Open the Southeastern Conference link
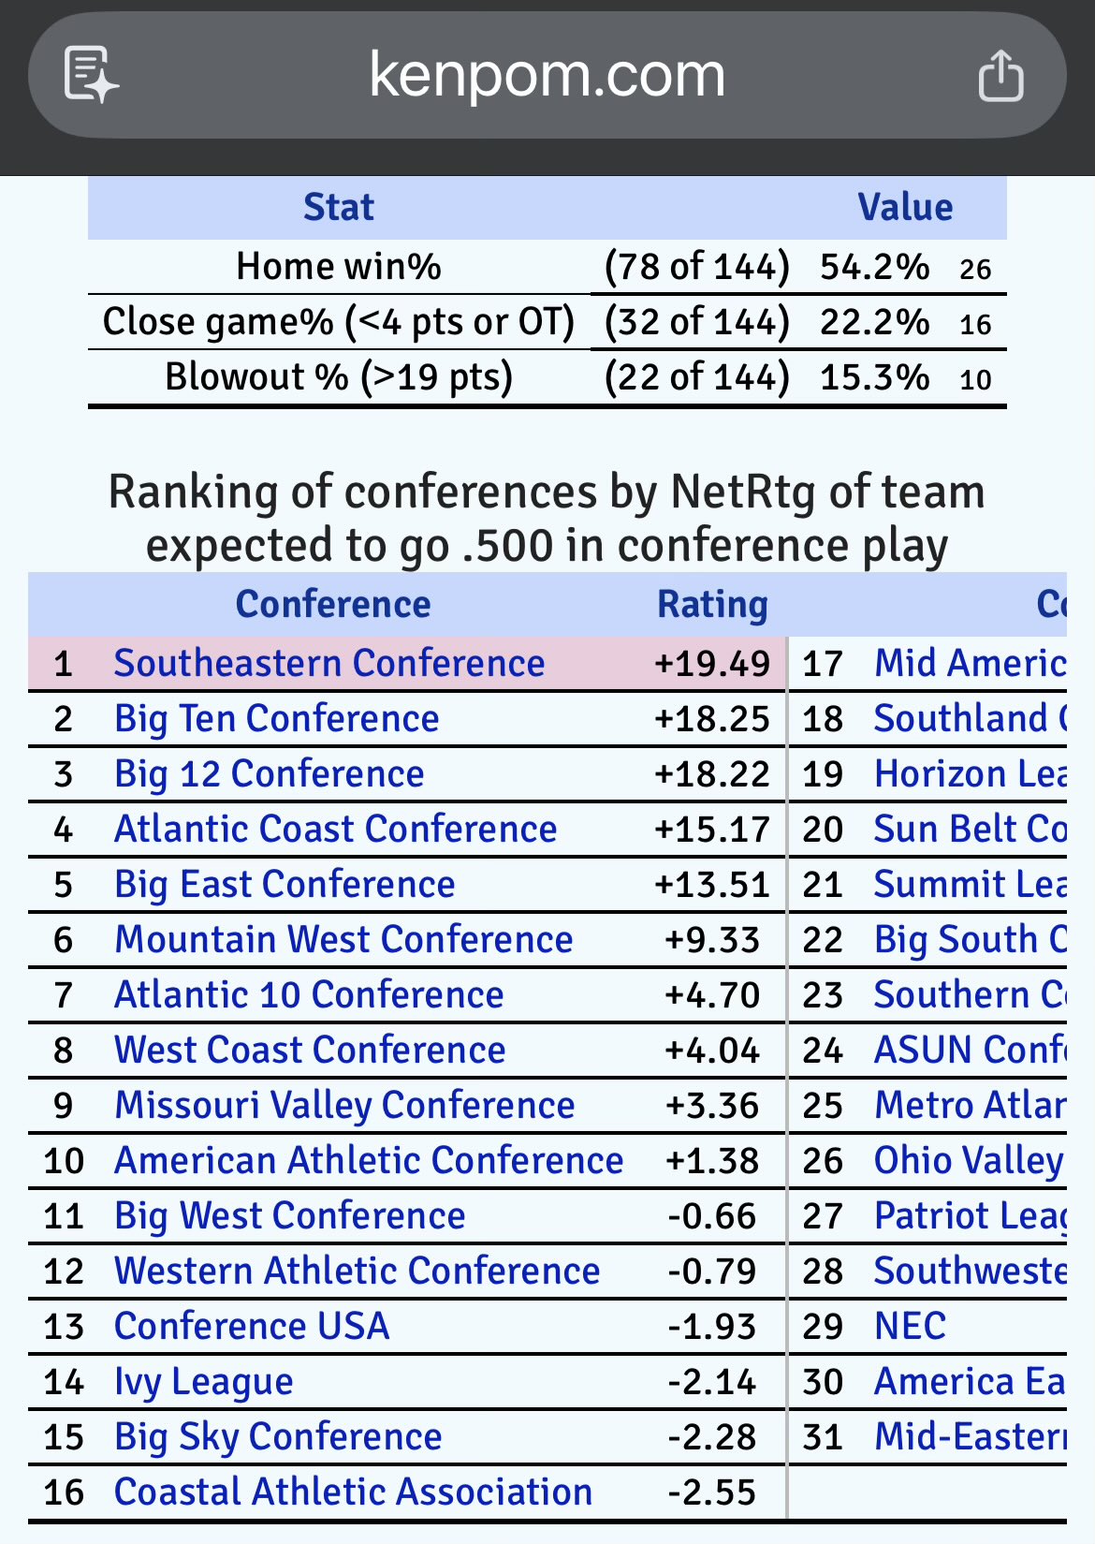Viewport: 1095px width, 1544px height. coord(328,664)
